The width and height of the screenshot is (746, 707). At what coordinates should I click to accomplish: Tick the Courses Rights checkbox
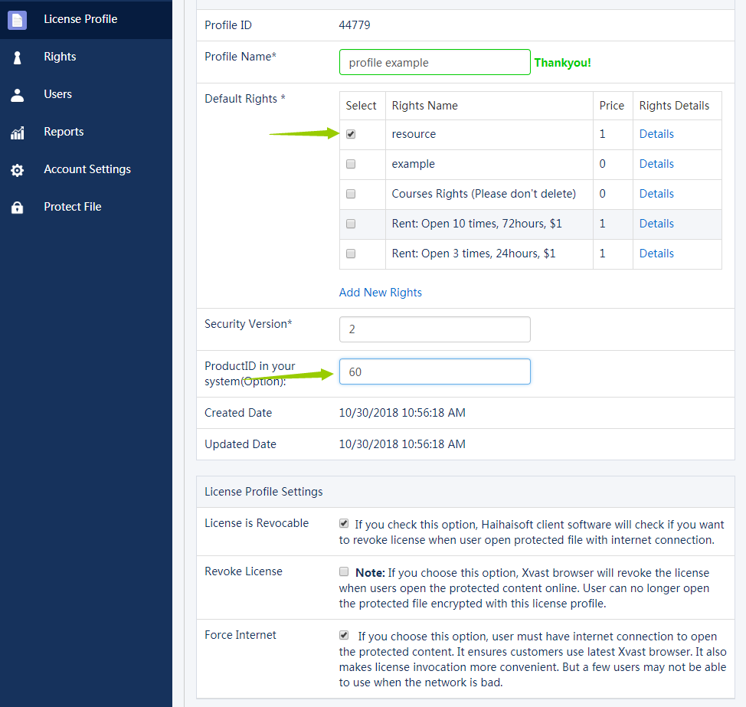[x=351, y=194]
